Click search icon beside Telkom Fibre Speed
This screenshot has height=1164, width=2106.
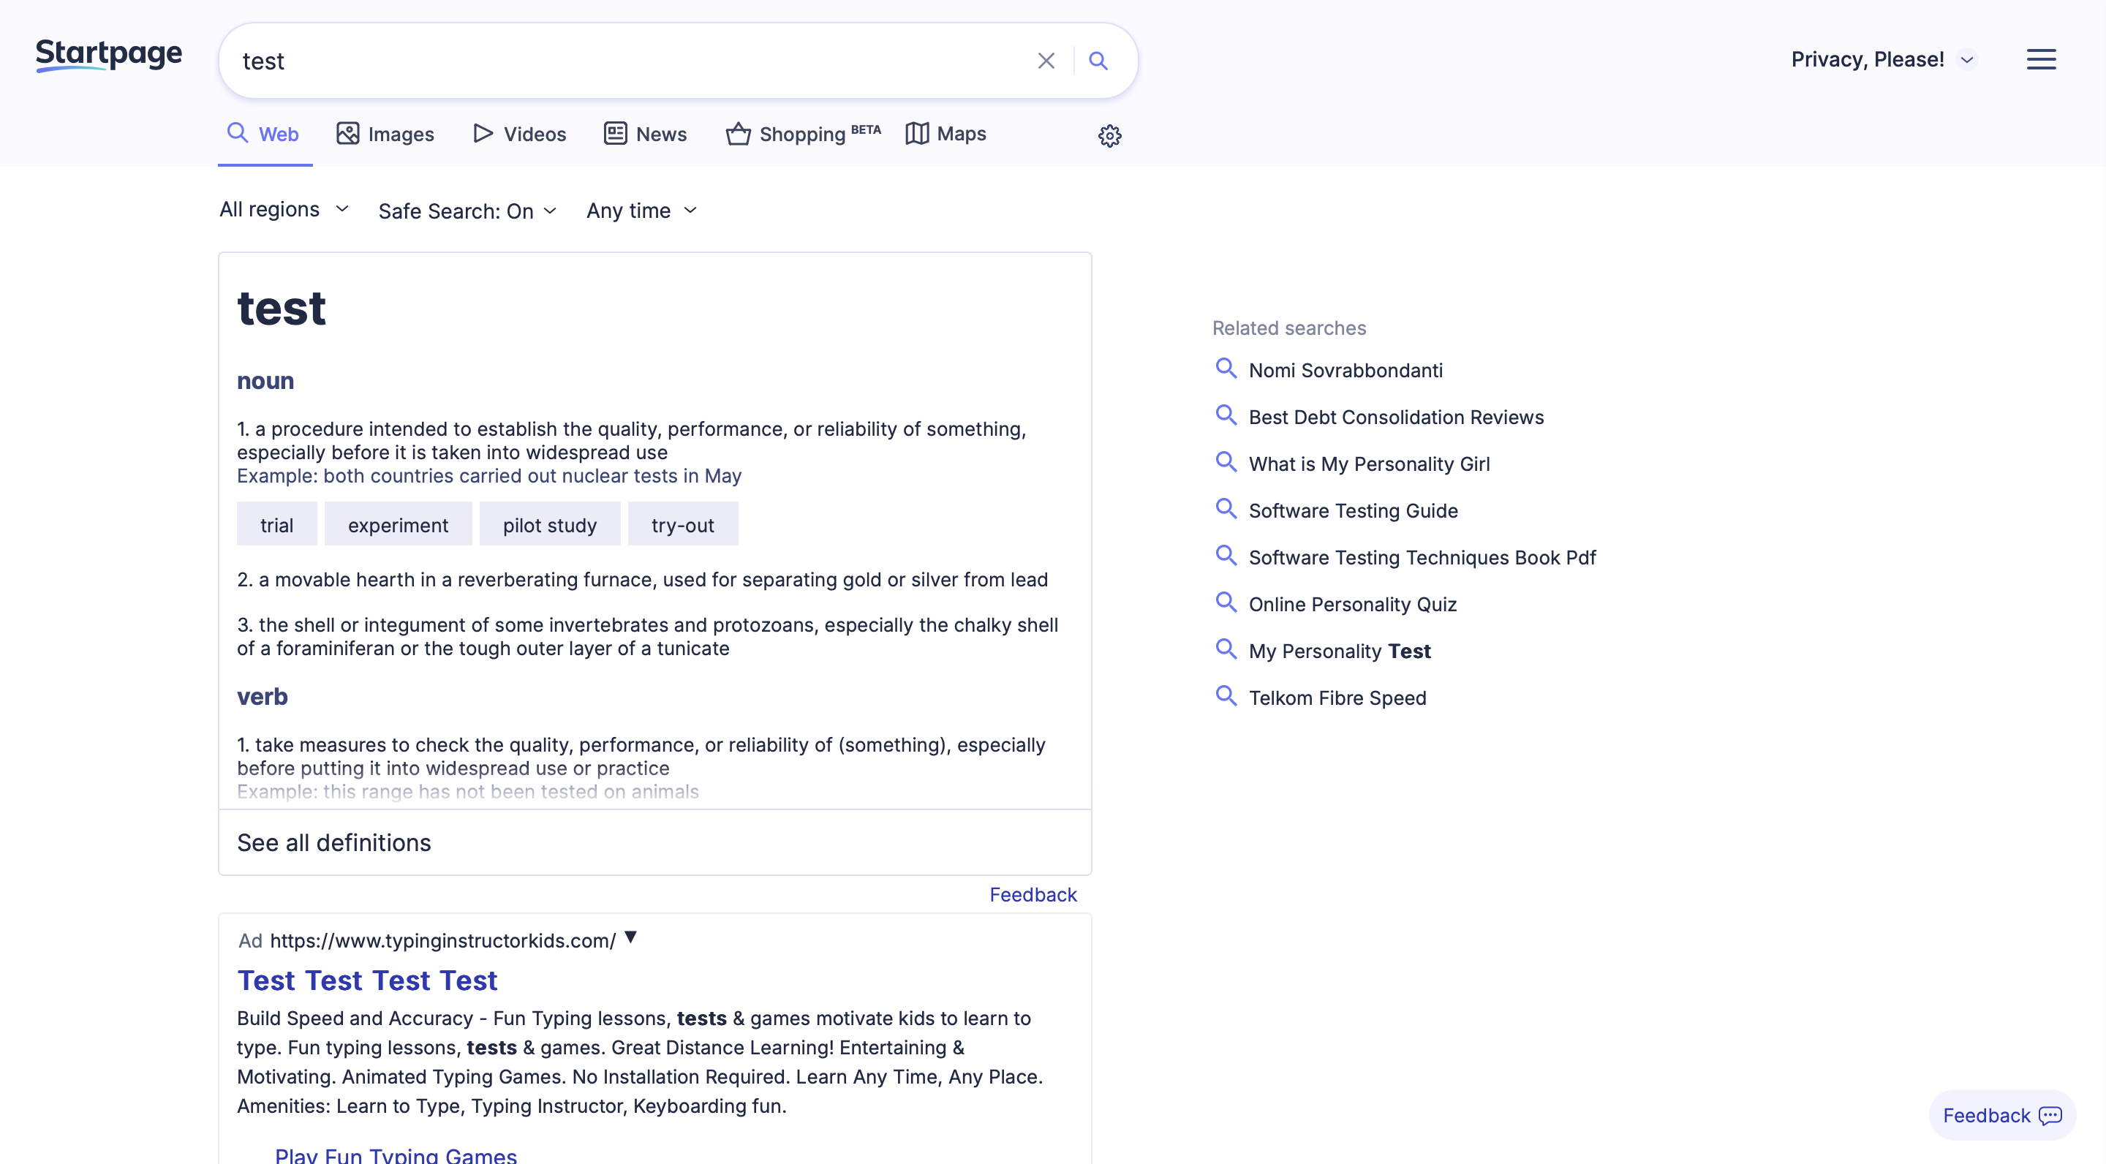pyautogui.click(x=1226, y=697)
